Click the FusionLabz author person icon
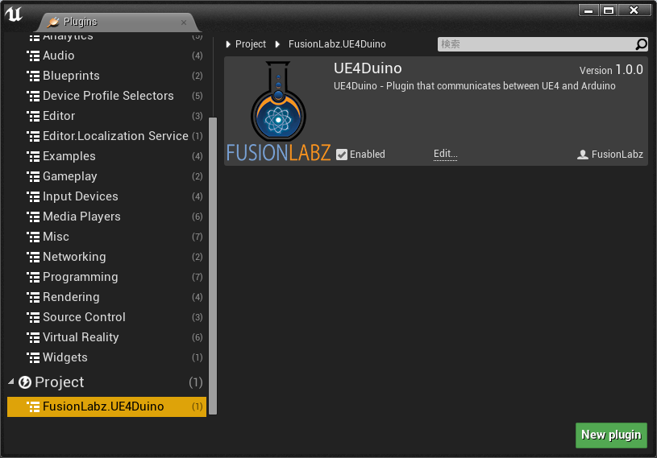Screen dimensions: 657x458 click(x=582, y=155)
